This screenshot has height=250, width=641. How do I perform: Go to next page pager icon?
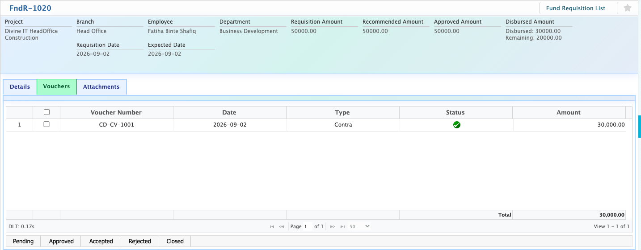(333, 226)
